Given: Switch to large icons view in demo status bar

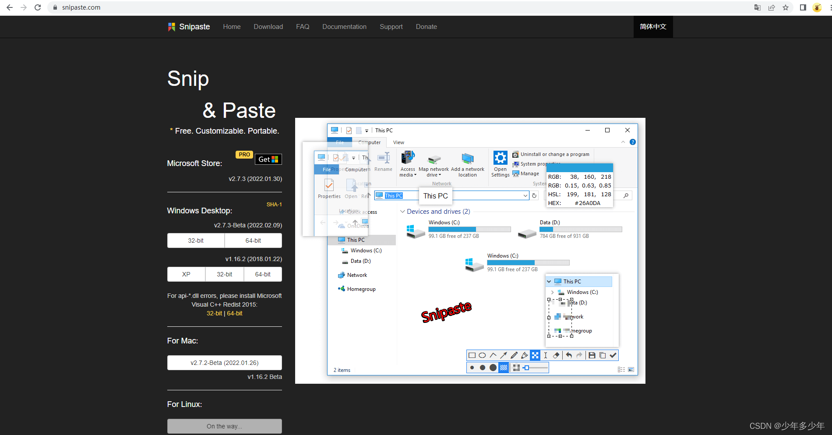Looking at the screenshot, I should point(631,370).
